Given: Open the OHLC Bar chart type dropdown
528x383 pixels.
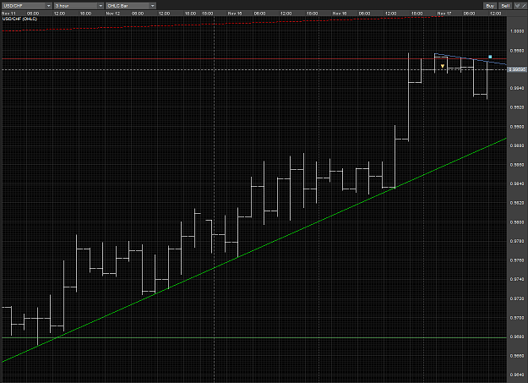Looking at the screenshot, I should 131,6.
